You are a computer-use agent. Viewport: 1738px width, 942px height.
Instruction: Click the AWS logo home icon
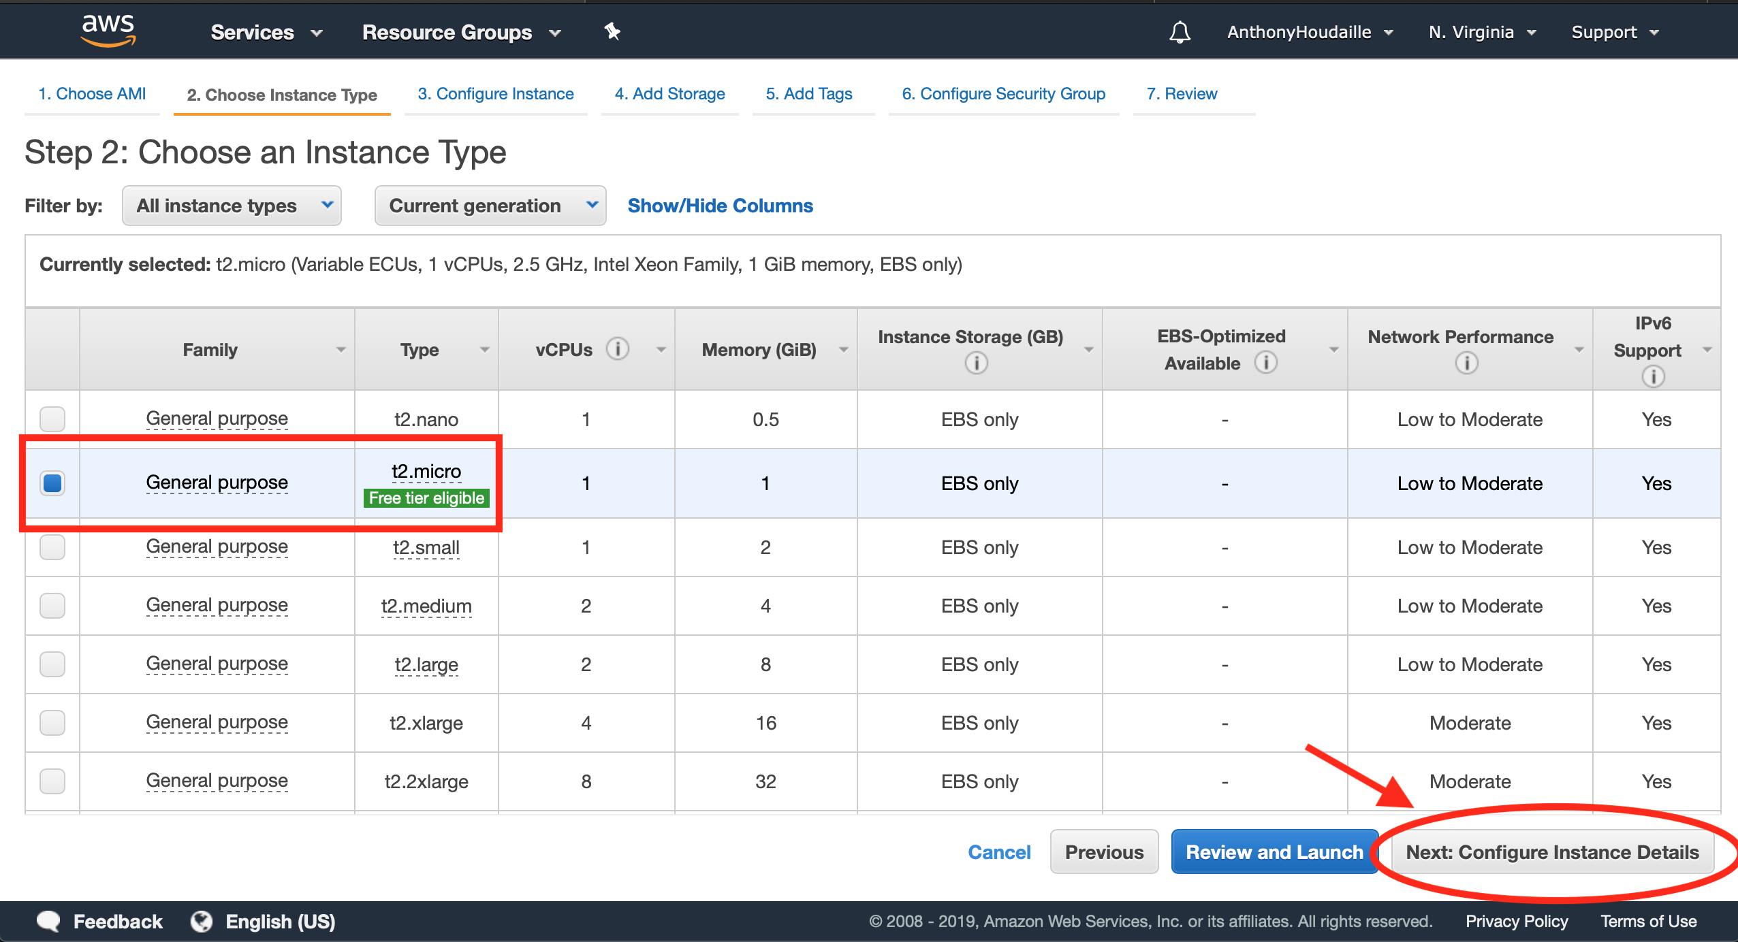pyautogui.click(x=108, y=31)
